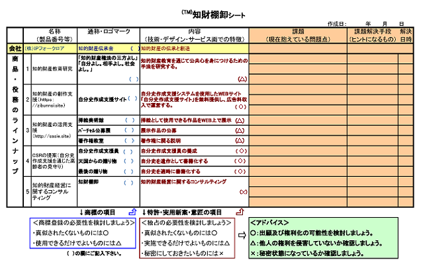Select the CSRの提案 name cell in row 4
Image resolution: width=421 pixels, height=266 pixels.
[x=54, y=161]
